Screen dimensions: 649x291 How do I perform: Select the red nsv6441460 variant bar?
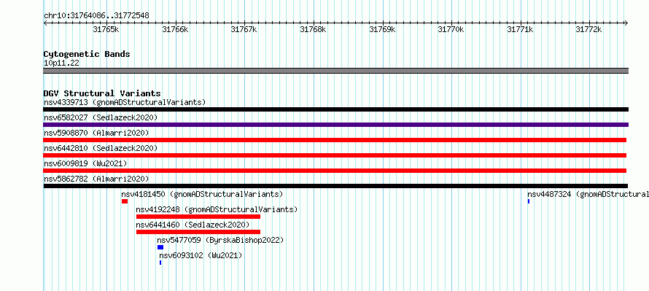click(x=198, y=232)
